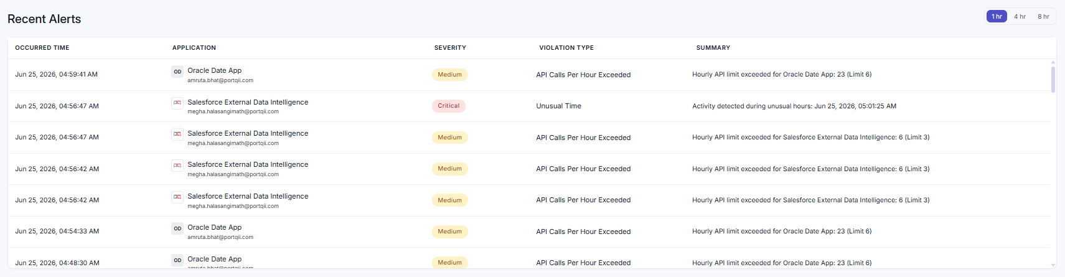
Task: Click the Violation Type column header
Action: click(566, 48)
